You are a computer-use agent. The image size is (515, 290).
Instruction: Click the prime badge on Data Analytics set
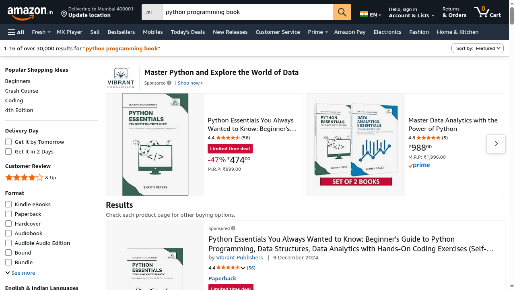[419, 165]
